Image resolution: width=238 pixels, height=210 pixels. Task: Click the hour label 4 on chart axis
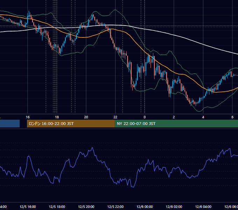tap(203, 117)
